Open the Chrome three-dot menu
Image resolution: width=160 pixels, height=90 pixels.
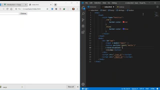[77, 9]
